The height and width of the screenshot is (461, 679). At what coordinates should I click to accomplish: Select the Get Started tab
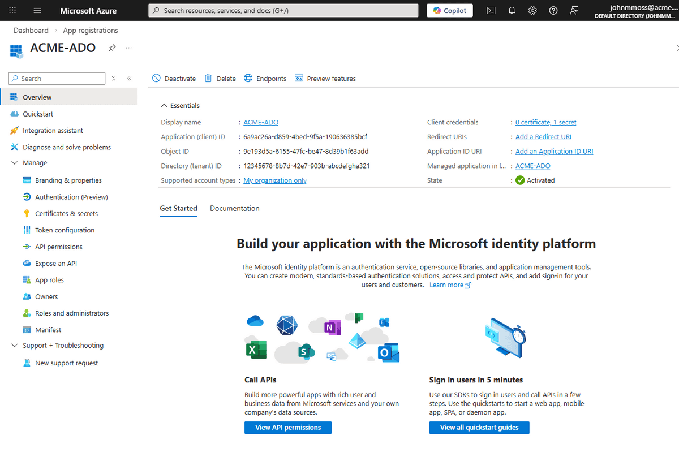178,208
